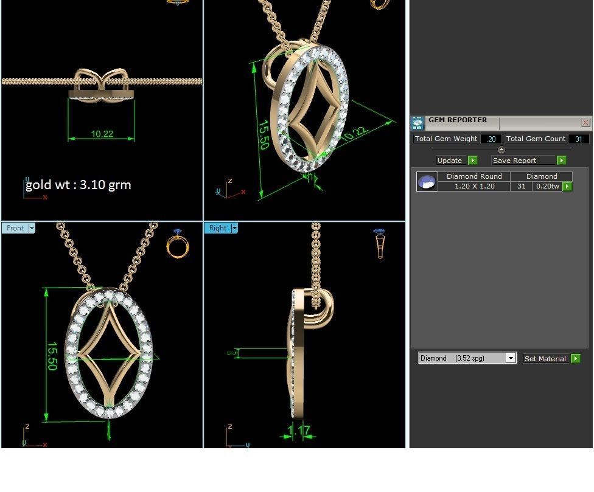Open the Right viewport dropdown arrow
This screenshot has width=594, height=492.
(x=234, y=228)
